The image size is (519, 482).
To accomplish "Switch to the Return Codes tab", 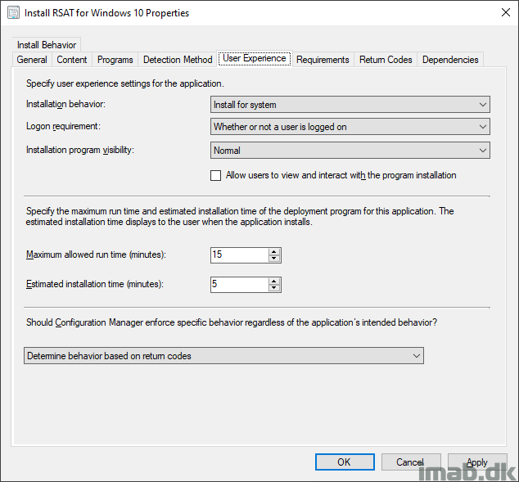I will (x=386, y=60).
